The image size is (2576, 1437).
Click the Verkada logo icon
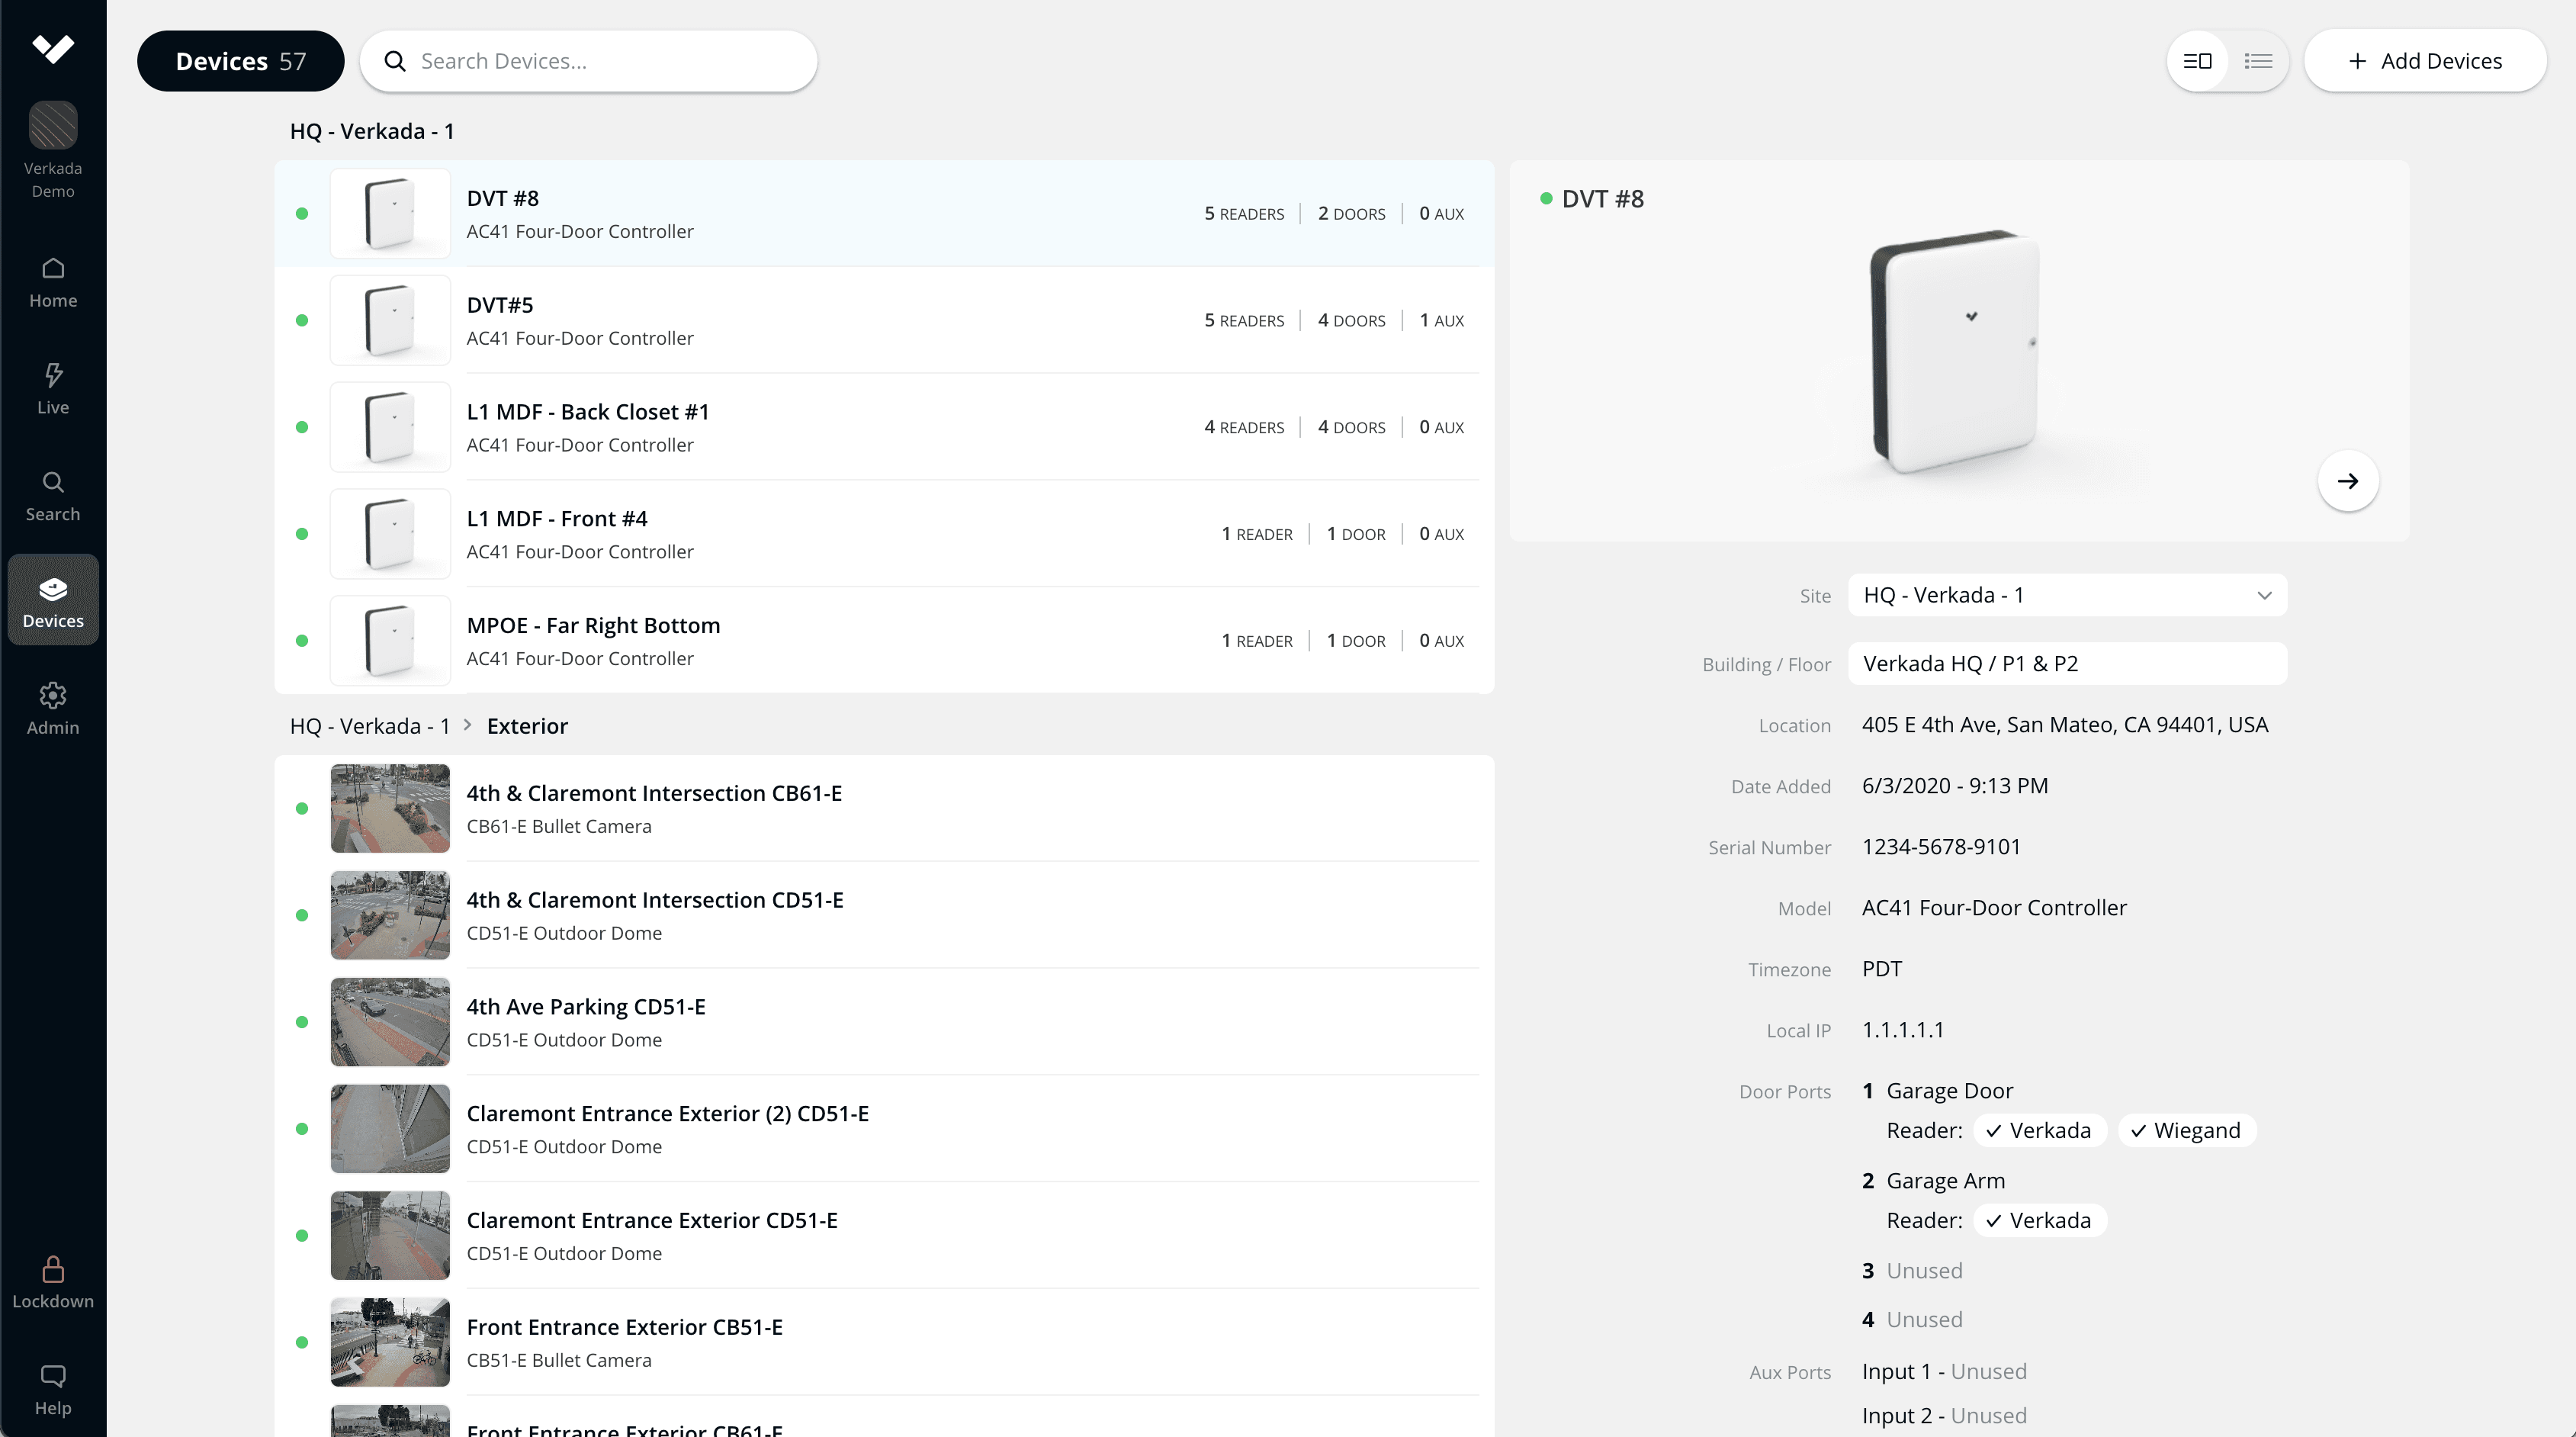[53, 48]
